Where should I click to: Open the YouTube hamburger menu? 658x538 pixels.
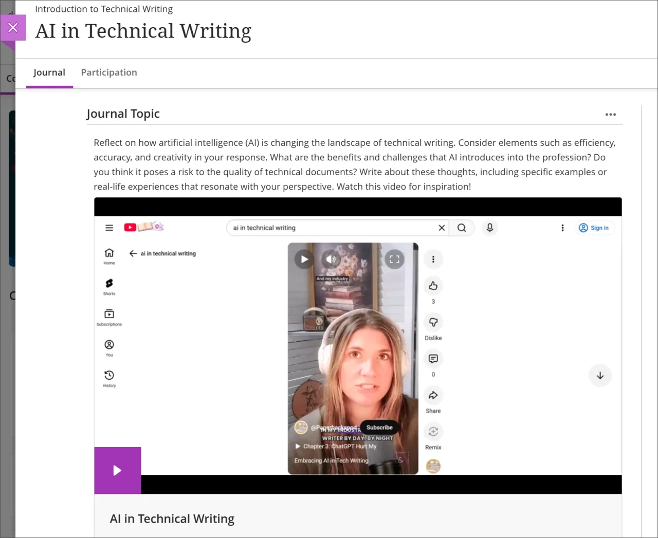[x=109, y=228]
